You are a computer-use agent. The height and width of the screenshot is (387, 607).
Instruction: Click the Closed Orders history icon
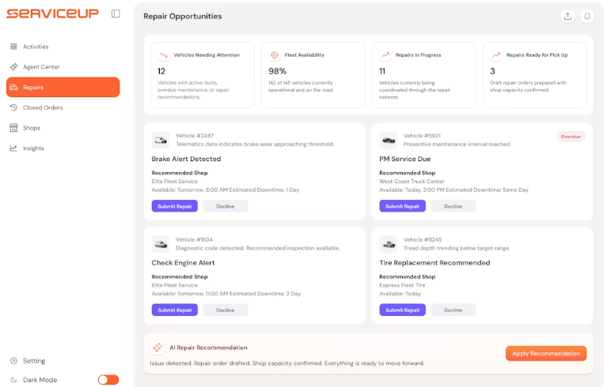(13, 107)
